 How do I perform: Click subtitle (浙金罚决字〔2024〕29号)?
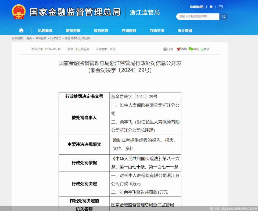tap(120, 70)
